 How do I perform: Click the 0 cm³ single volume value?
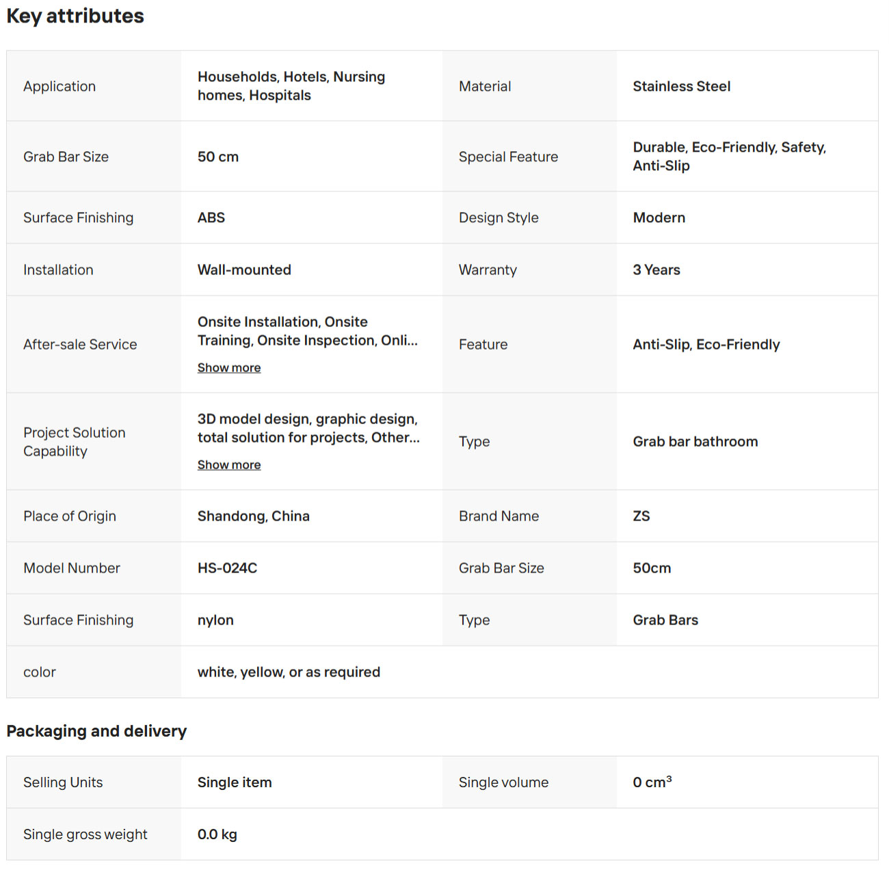(652, 782)
